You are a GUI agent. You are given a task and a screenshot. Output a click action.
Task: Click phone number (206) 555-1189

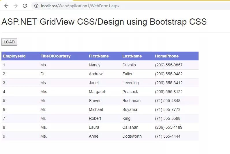[169, 127]
